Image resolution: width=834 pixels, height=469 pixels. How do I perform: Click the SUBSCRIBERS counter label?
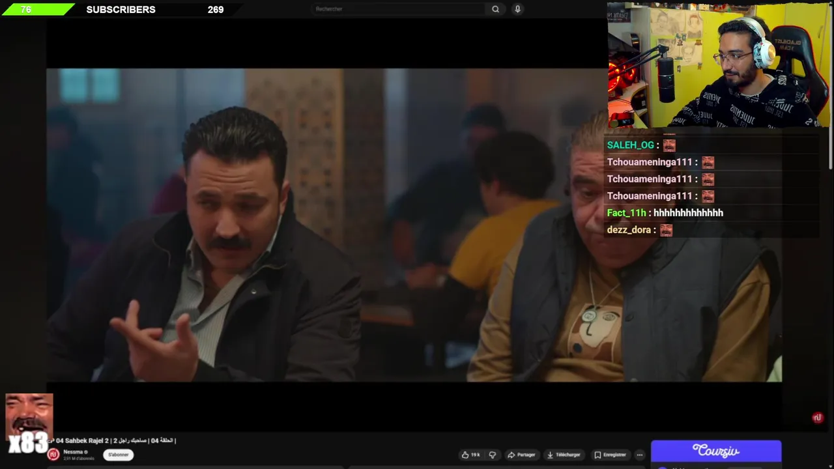[121, 10]
